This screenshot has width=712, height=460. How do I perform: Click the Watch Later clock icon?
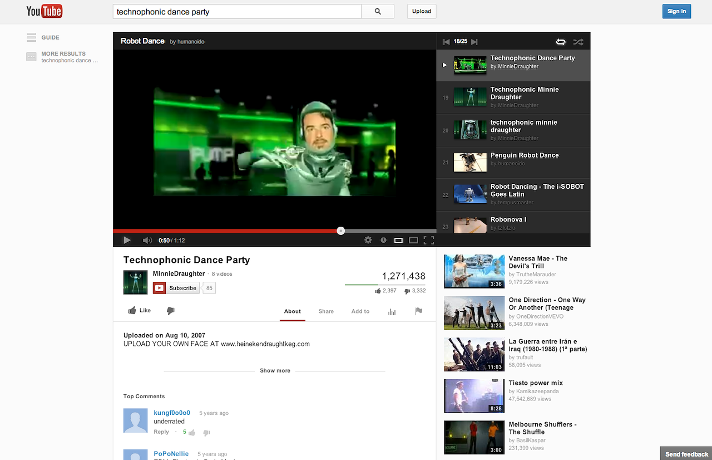tap(383, 240)
